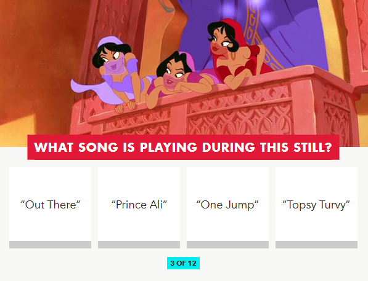
Task: Click the gray bar under "Topsy Turvy"
Action: click(316, 245)
